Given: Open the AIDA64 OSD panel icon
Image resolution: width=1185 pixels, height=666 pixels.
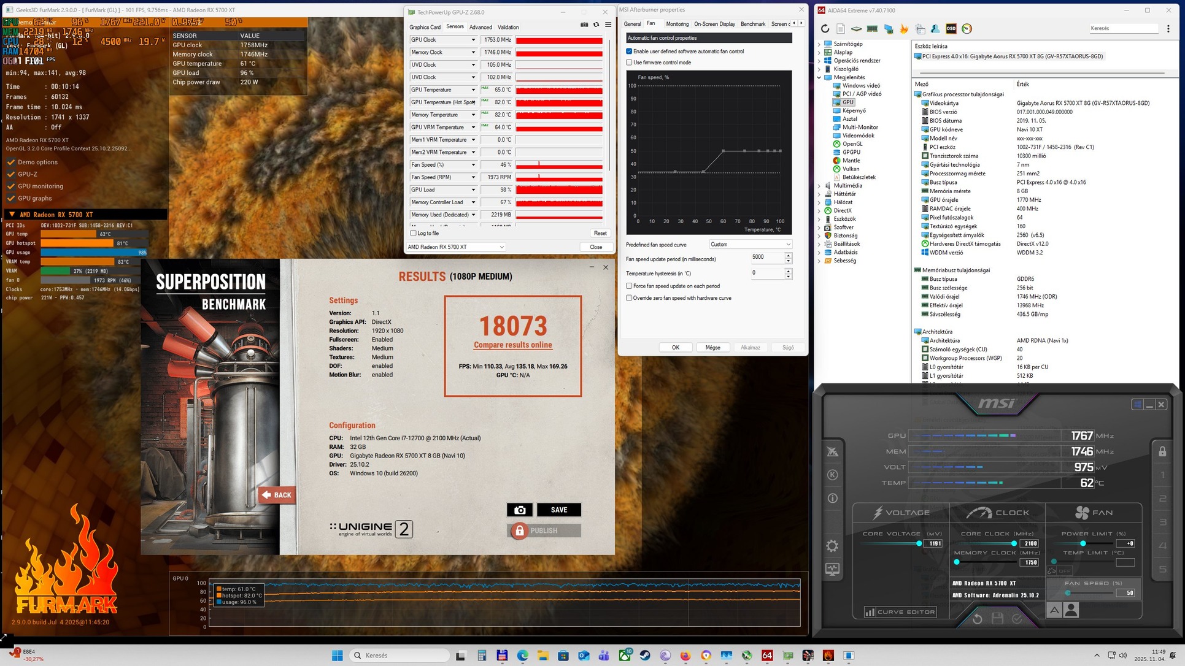Looking at the screenshot, I should pos(951,29).
